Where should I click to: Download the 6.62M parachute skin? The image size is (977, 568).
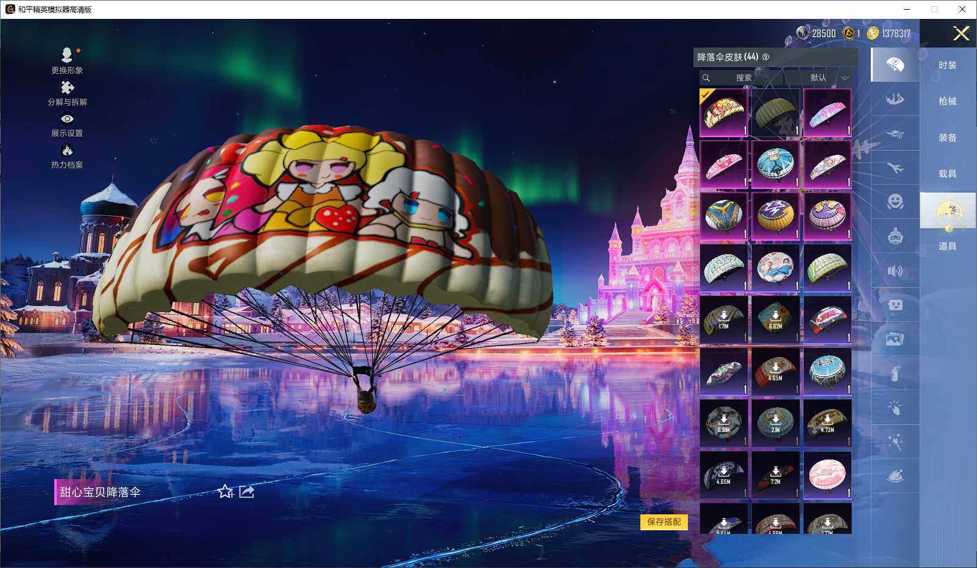pyautogui.click(x=775, y=319)
